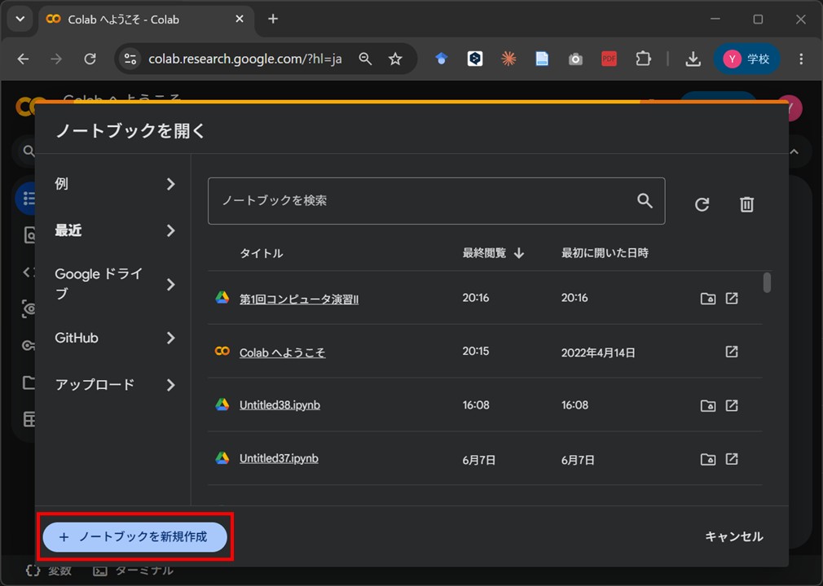Click the colab.research.google.com address bar
This screenshot has width=823, height=586.
[x=245, y=59]
